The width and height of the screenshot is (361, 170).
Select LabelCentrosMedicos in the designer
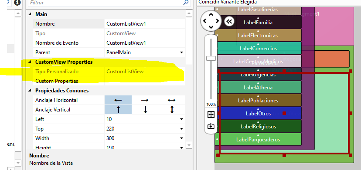point(258,62)
